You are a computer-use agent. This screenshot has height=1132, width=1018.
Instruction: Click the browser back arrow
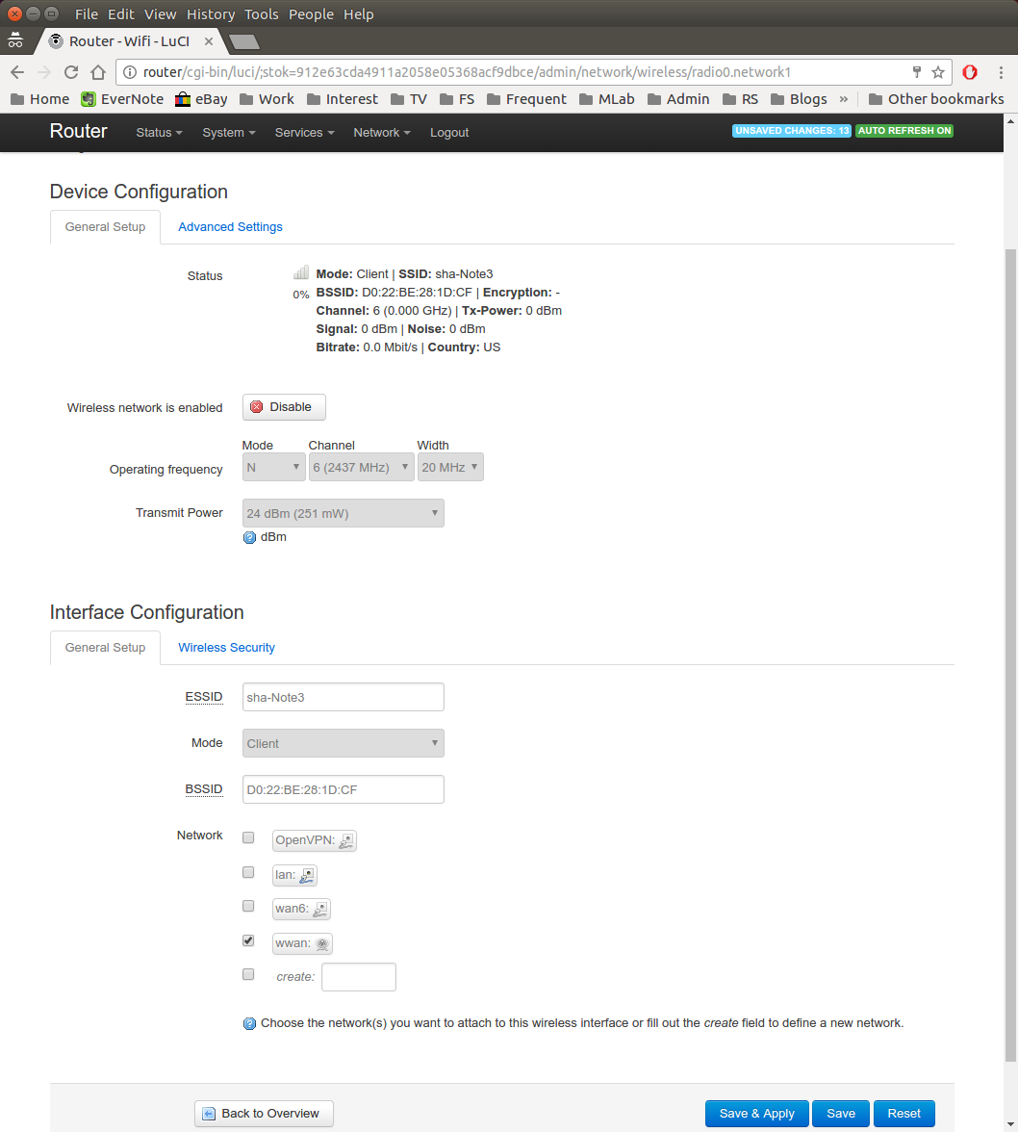[x=17, y=72]
